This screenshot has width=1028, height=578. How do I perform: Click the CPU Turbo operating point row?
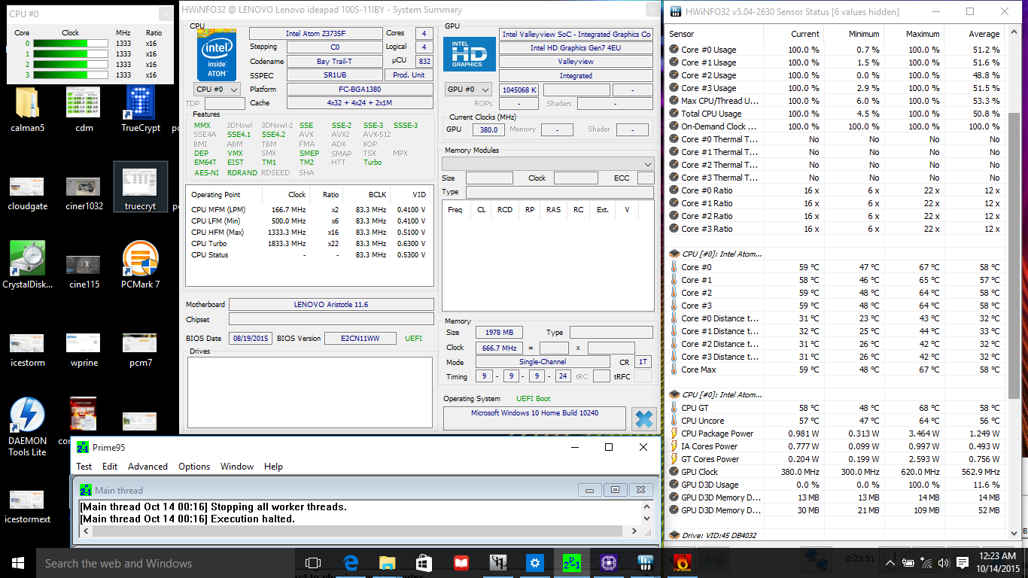point(309,244)
